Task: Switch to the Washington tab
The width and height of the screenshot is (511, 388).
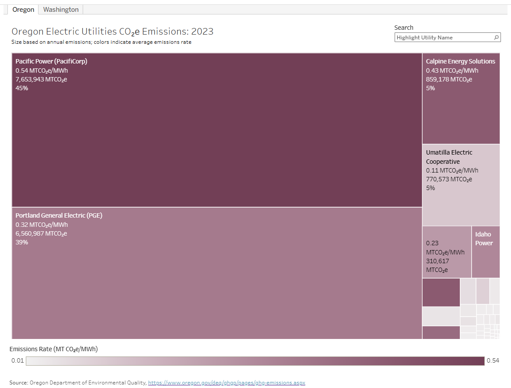Action: point(61,10)
